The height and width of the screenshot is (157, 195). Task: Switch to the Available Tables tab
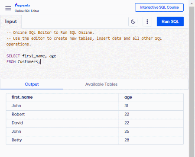[101, 84]
